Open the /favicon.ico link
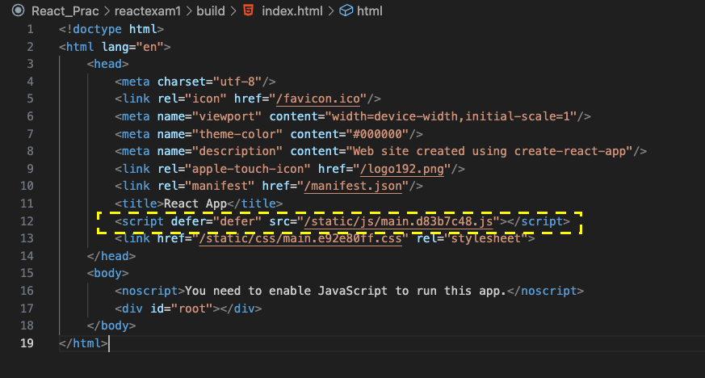The image size is (705, 378). click(x=318, y=99)
